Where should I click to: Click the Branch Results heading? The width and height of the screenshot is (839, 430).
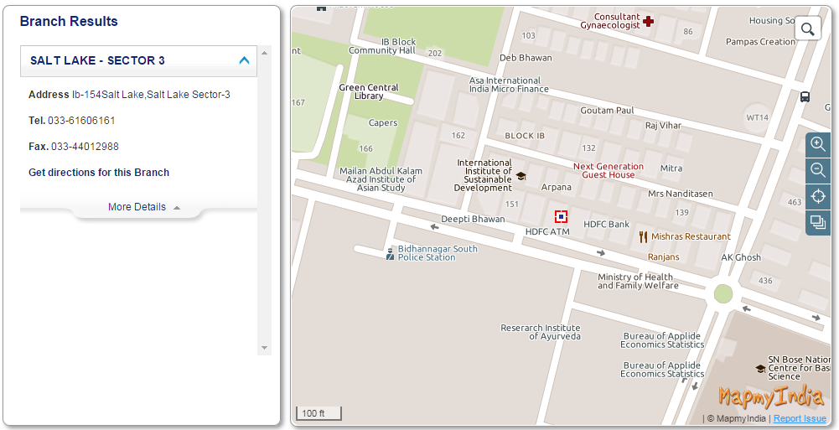coord(69,22)
